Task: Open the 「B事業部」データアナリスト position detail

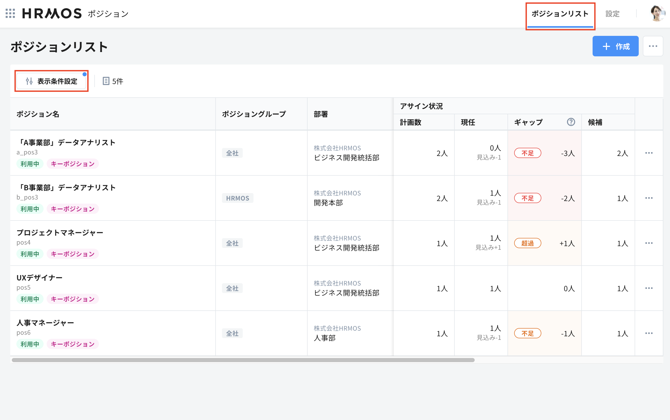Action: point(66,187)
